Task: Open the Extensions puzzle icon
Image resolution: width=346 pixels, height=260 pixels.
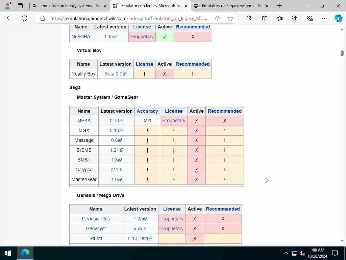Action: (248, 18)
